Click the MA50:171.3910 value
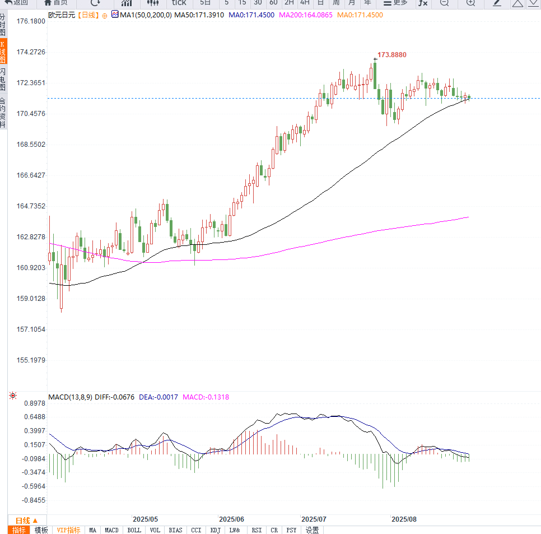This screenshot has height=534, width=541. coord(199,15)
